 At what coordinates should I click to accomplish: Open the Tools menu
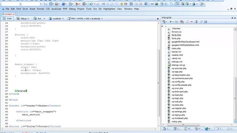(89, 9)
